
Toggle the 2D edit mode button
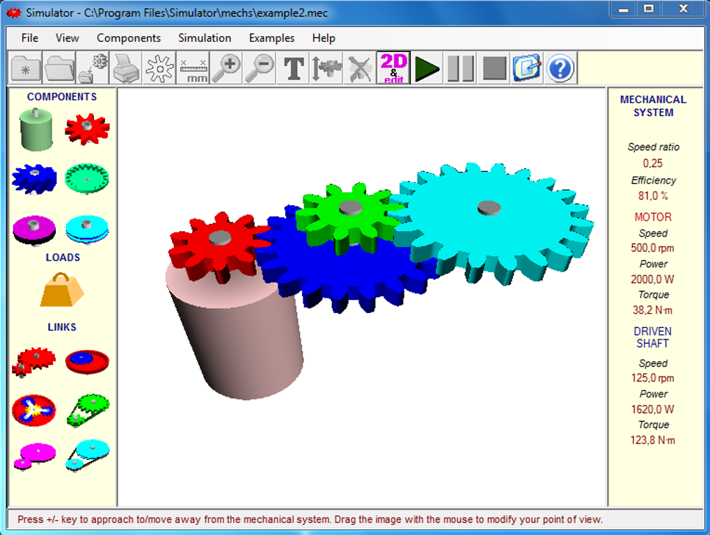pos(393,68)
